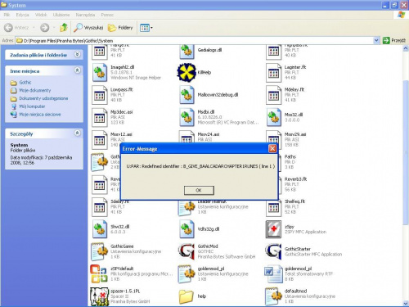Viewport: 409px width, 307px height.
Task: Collapse the Szczegóły panel
Action: pos(78,133)
